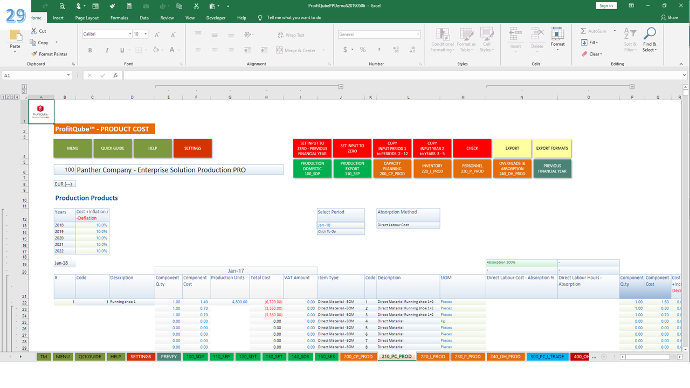Select the SETTINGS sheet tab
This screenshot has width=690, height=388.
pyautogui.click(x=141, y=357)
